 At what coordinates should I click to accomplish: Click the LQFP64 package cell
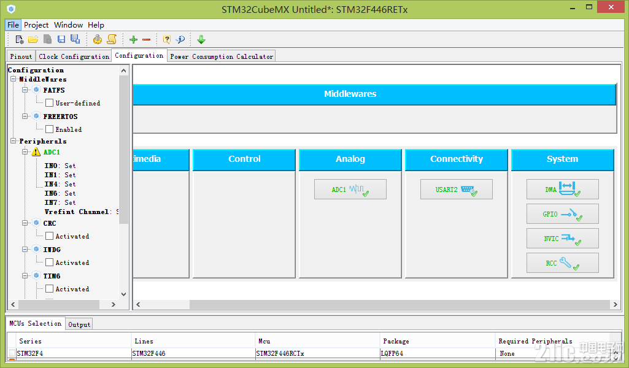point(438,353)
